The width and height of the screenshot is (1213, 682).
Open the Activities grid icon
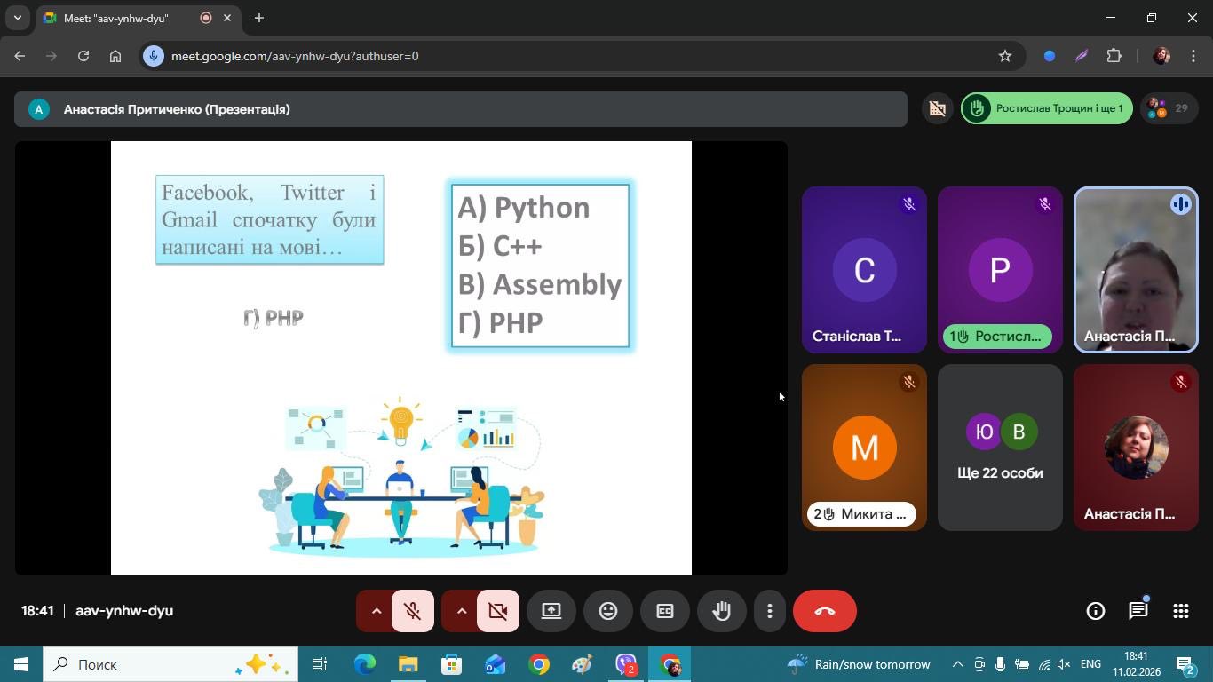click(1181, 611)
